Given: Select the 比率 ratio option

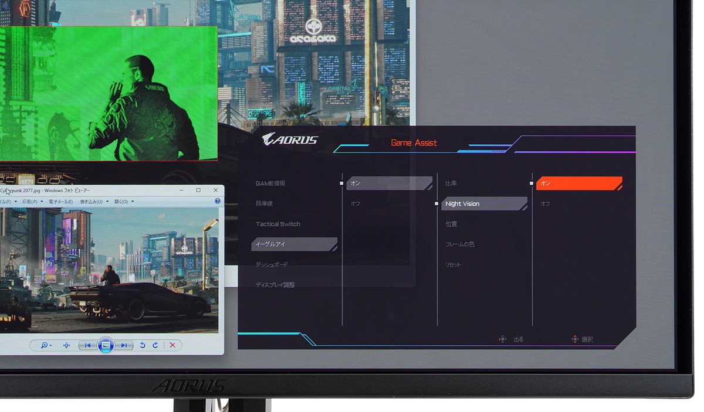Looking at the screenshot, I should tap(451, 183).
